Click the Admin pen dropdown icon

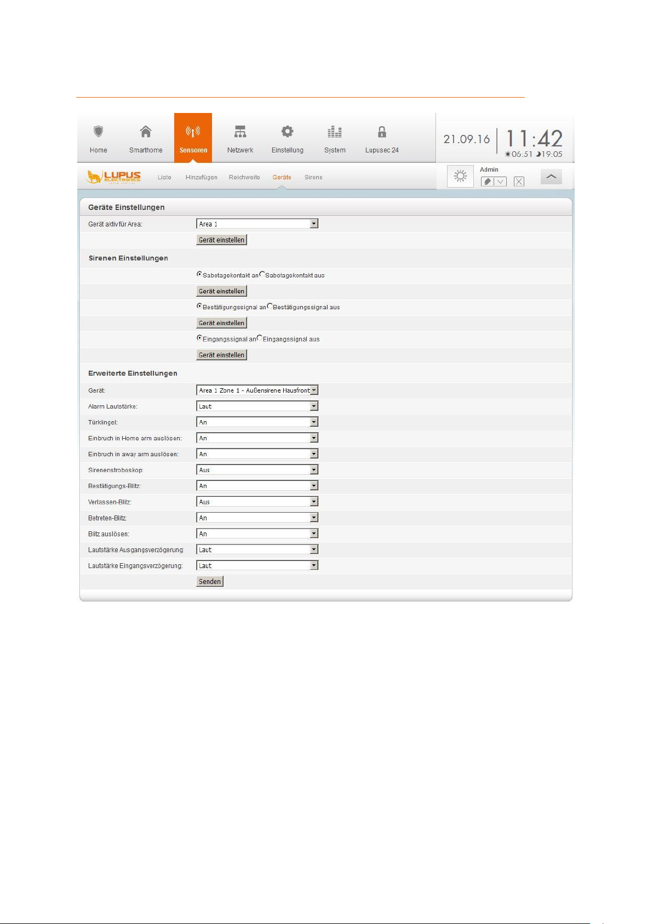point(494,182)
